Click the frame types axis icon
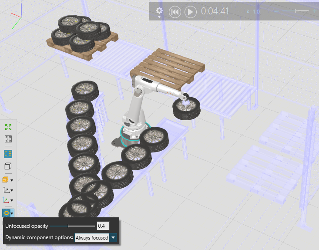Screen dimensions: 319x250 (x=6, y=190)
